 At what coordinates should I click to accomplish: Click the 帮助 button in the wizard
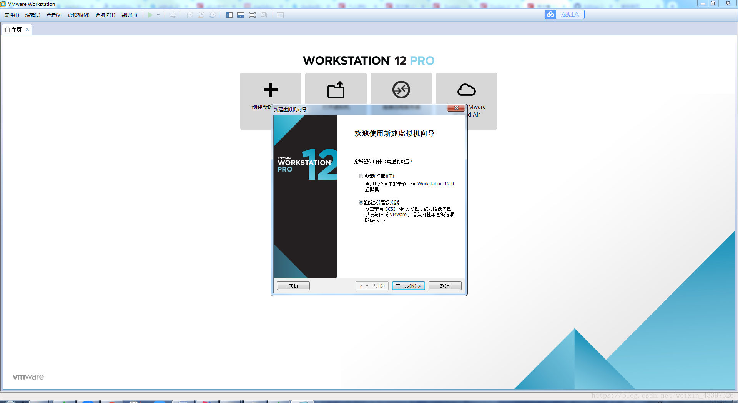pyautogui.click(x=293, y=286)
